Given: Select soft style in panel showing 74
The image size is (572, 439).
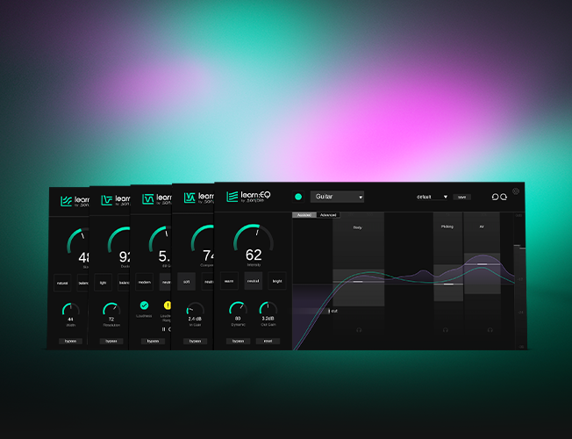Looking at the screenshot, I should click(x=186, y=282).
